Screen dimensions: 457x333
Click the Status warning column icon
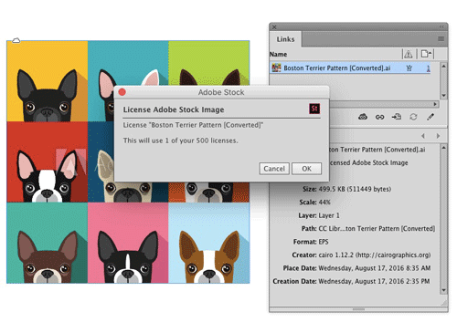tap(409, 54)
